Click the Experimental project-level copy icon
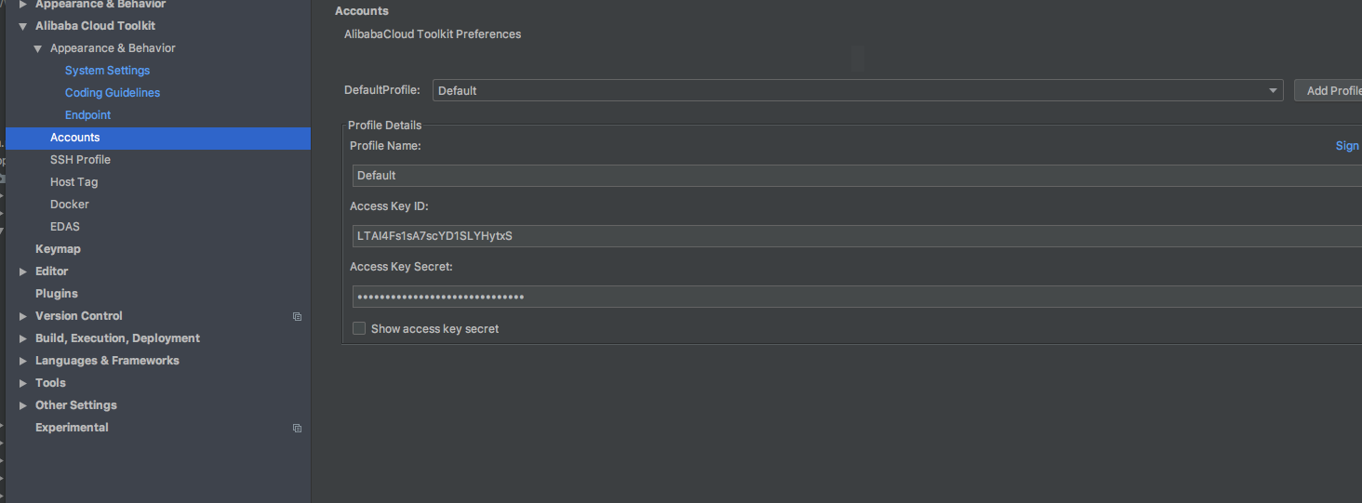The width and height of the screenshot is (1362, 503). pos(297,428)
